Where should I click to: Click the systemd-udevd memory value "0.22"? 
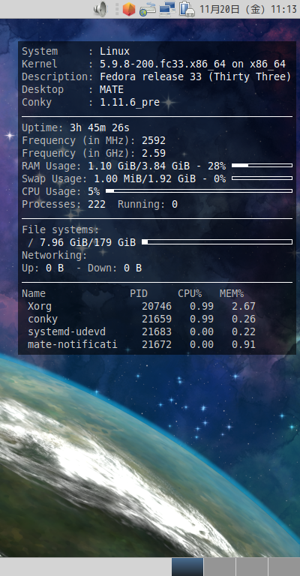click(244, 331)
